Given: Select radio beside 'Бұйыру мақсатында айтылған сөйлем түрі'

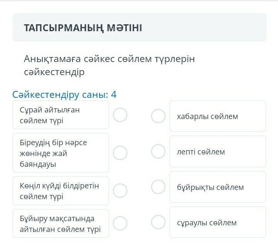Looking at the screenshot, I should coord(120,223).
